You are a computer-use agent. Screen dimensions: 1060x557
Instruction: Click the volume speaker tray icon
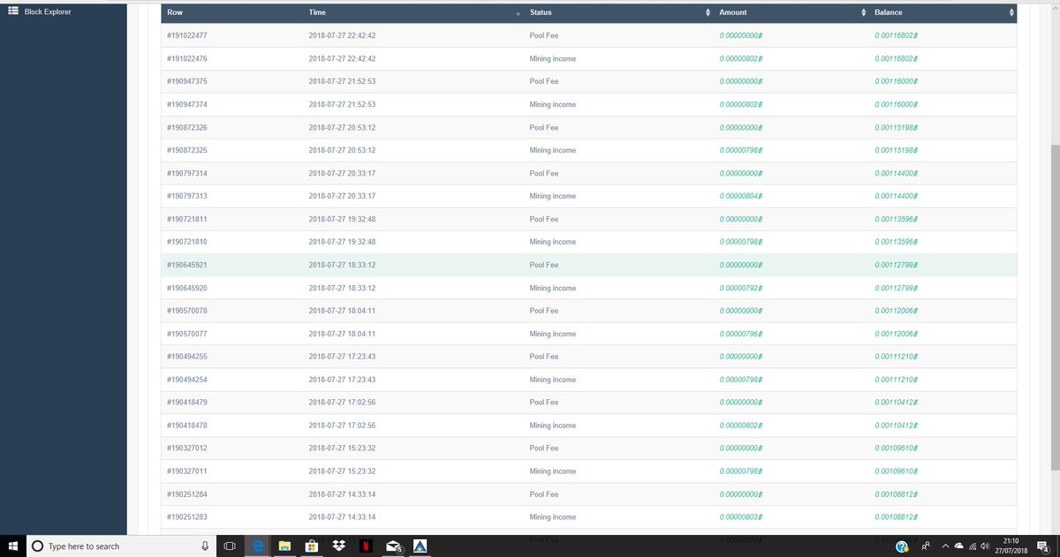point(985,546)
